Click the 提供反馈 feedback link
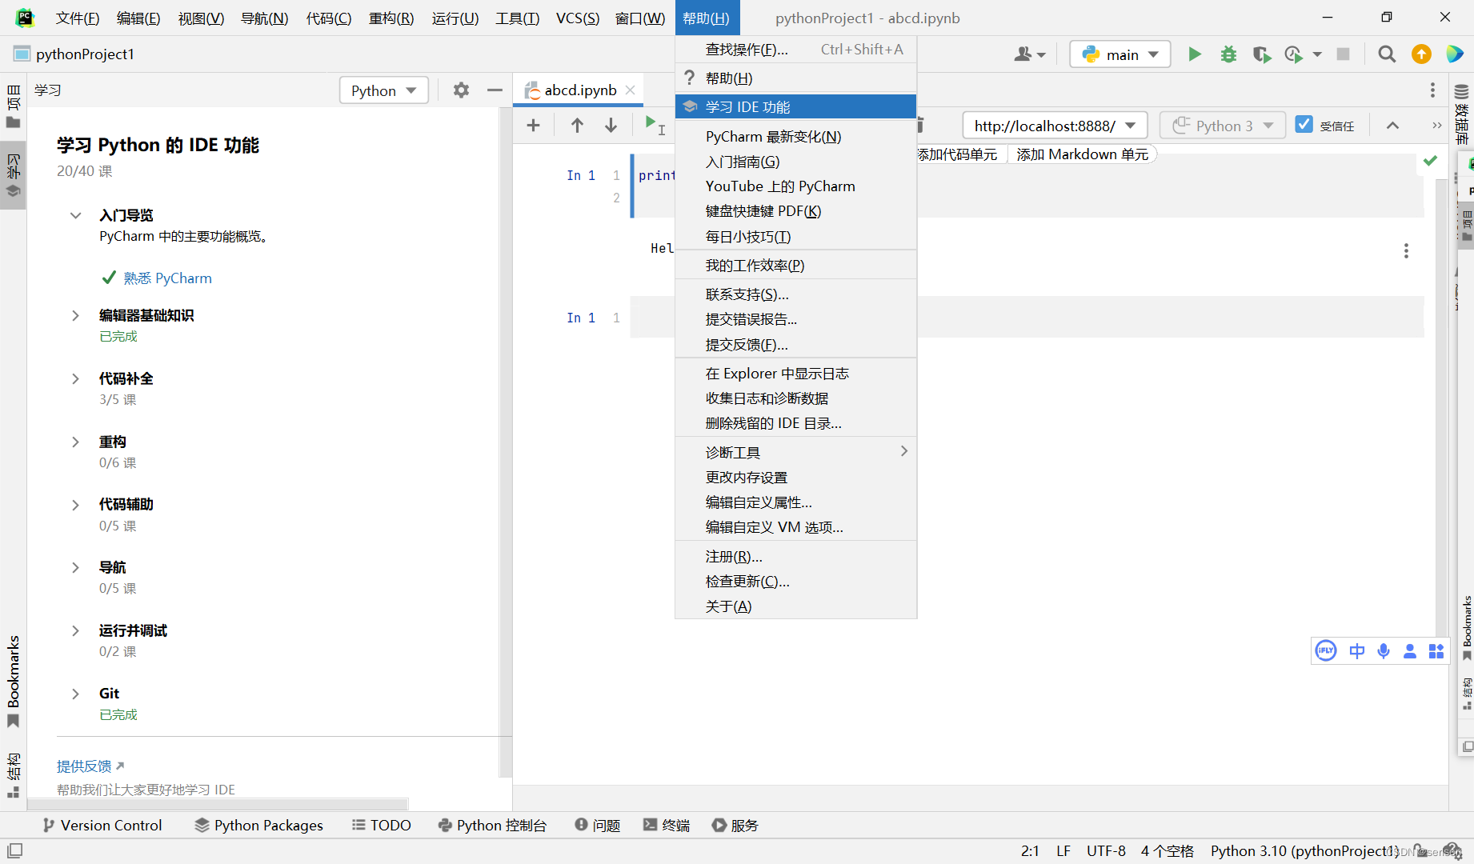This screenshot has height=864, width=1474. (84, 766)
